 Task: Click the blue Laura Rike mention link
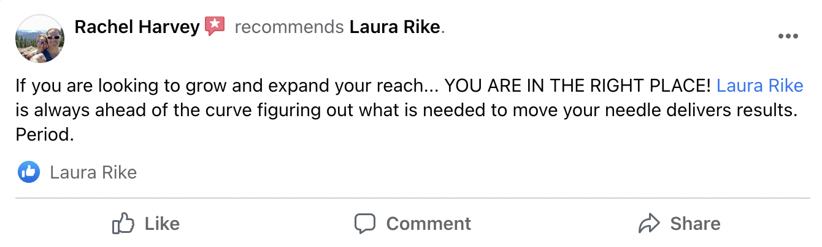[x=759, y=86]
